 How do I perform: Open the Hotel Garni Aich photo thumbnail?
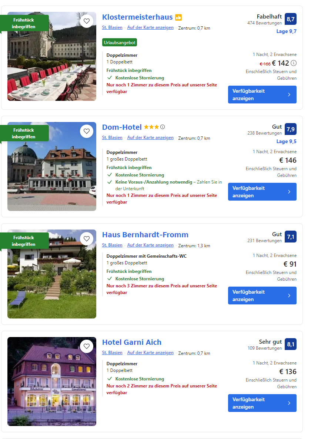pyautogui.click(x=52, y=381)
